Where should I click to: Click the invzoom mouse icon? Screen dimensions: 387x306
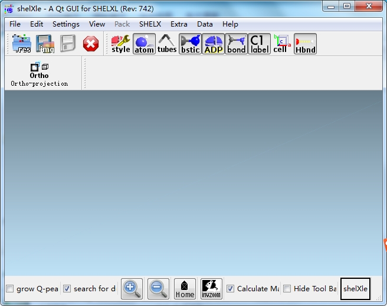click(211, 289)
